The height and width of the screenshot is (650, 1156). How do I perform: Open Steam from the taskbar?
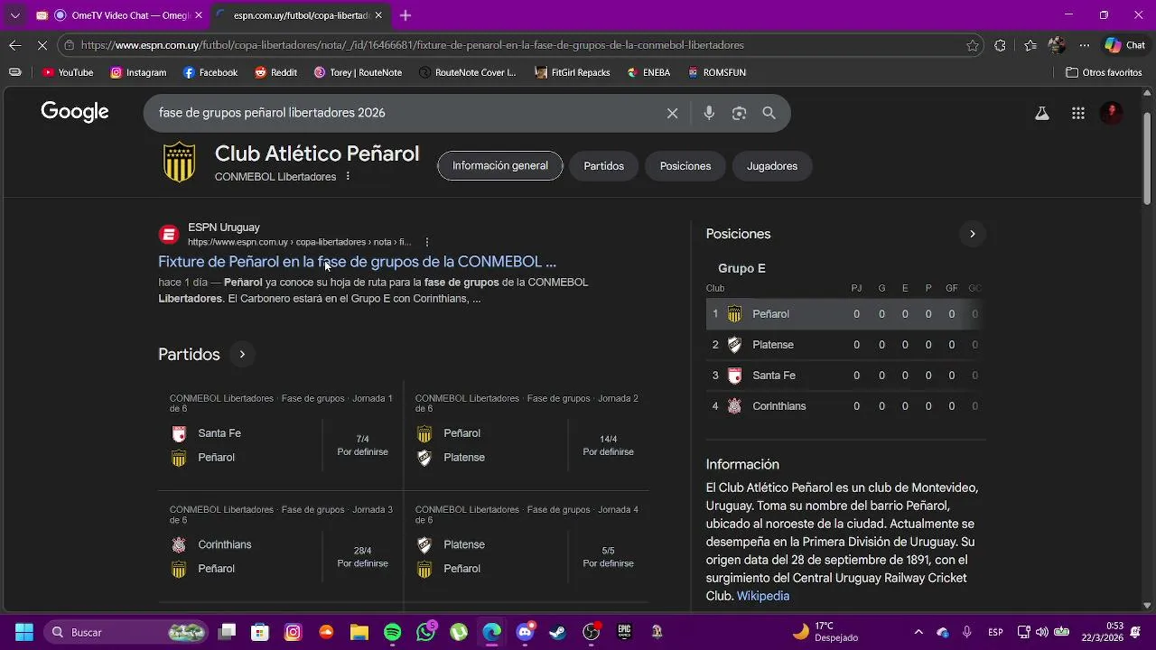558,632
